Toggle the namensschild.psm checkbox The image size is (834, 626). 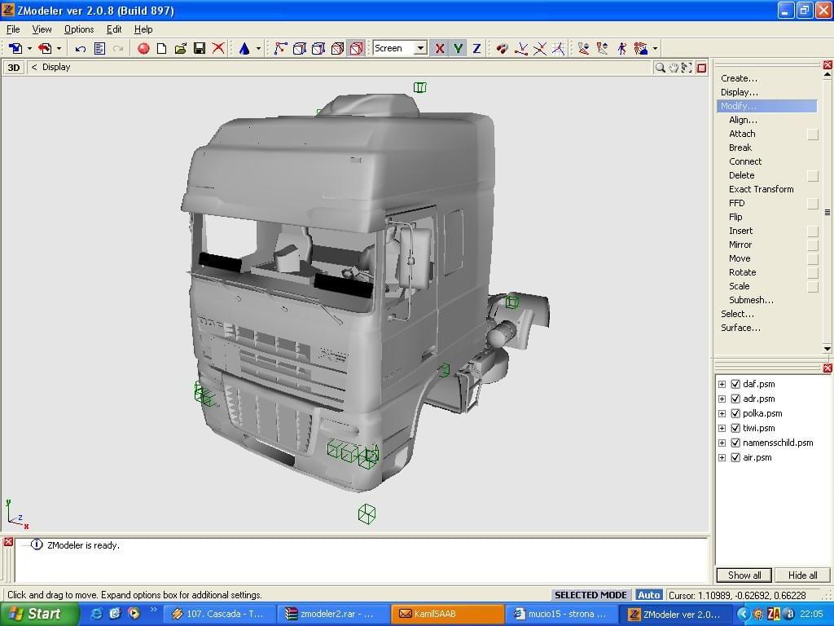click(735, 443)
